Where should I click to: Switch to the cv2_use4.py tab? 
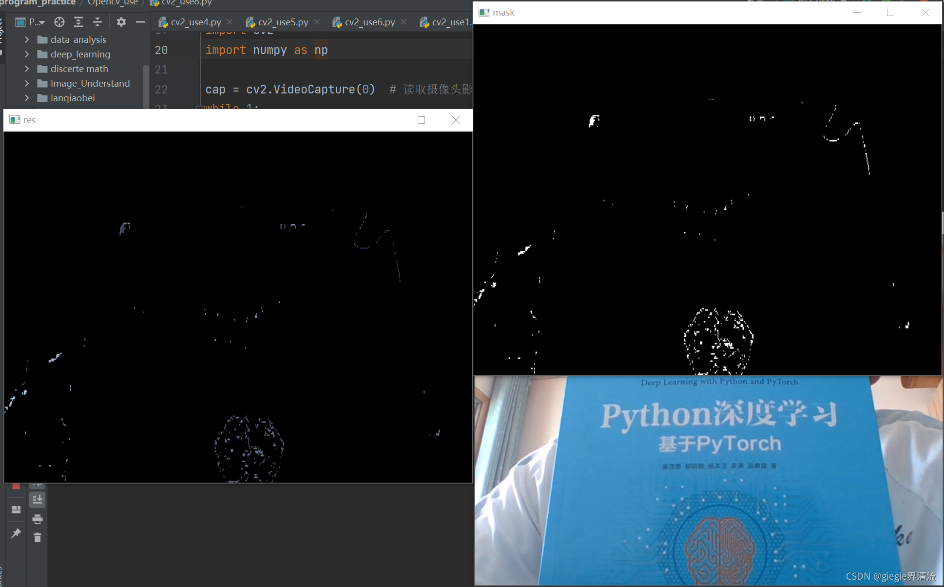tap(196, 22)
